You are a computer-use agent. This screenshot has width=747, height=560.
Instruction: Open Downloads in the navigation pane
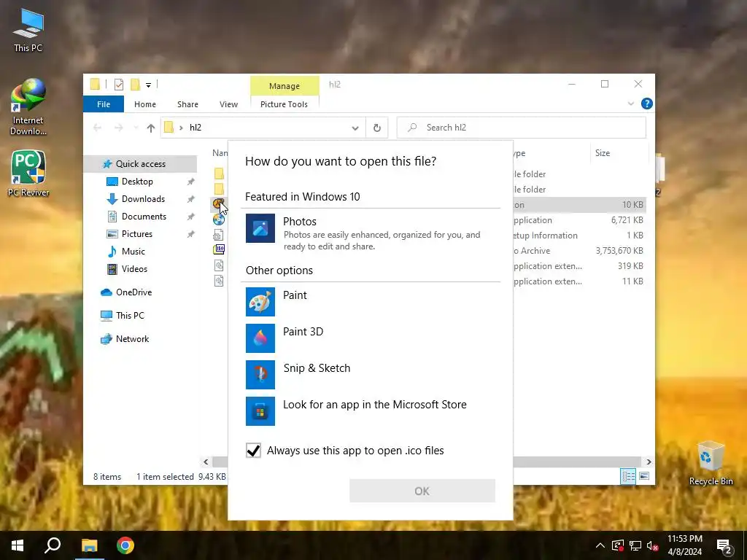point(143,199)
